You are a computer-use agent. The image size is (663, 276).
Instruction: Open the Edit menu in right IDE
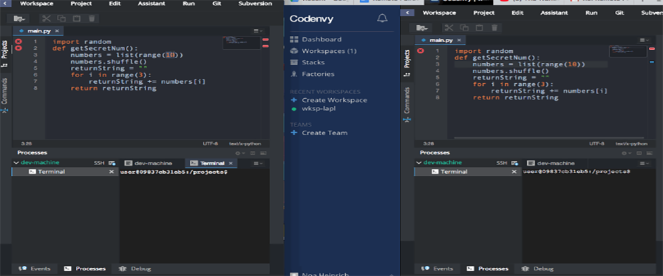pyautogui.click(x=518, y=13)
